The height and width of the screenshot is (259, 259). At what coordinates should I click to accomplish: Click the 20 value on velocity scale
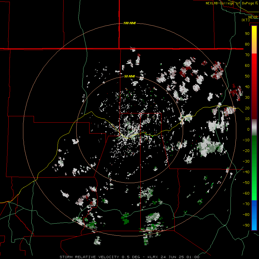(247, 108)
